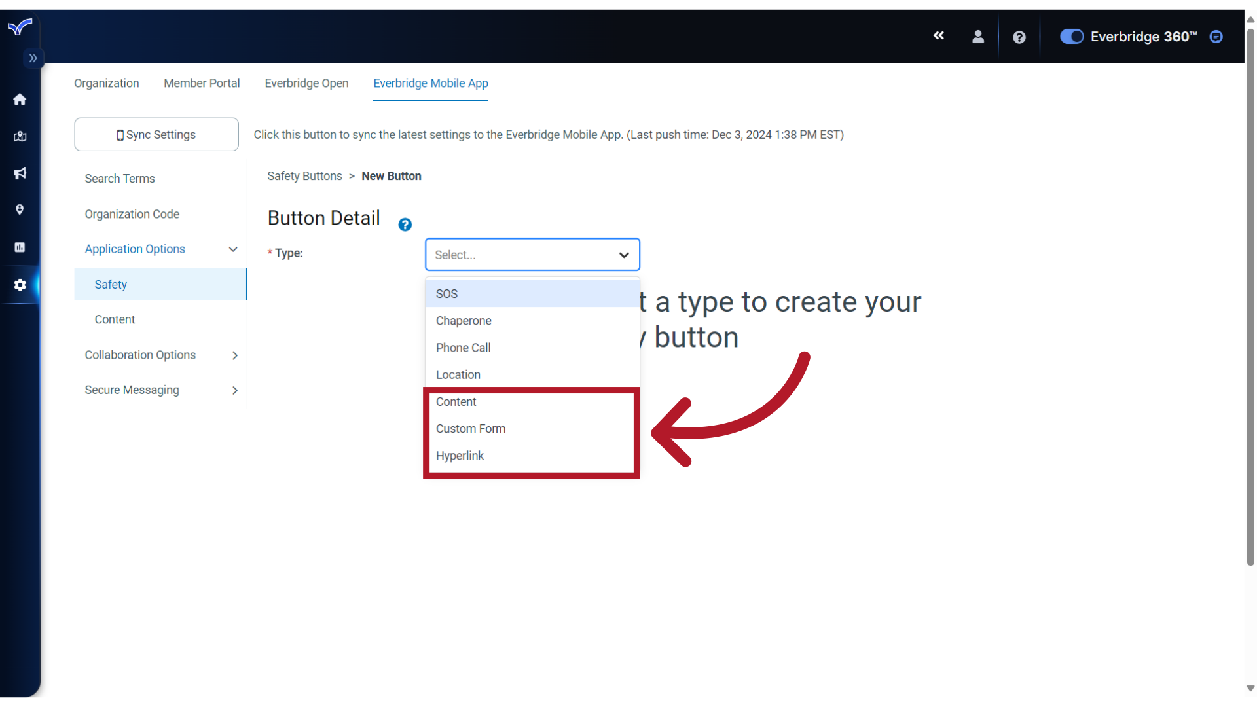
Task: Click the Safety Buttons breadcrumb link
Action: pyautogui.click(x=304, y=176)
